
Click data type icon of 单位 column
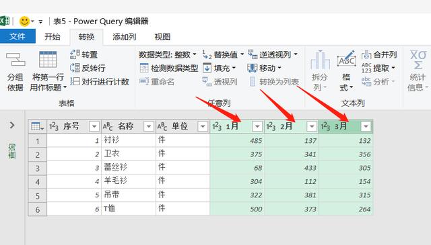[x=162, y=126]
